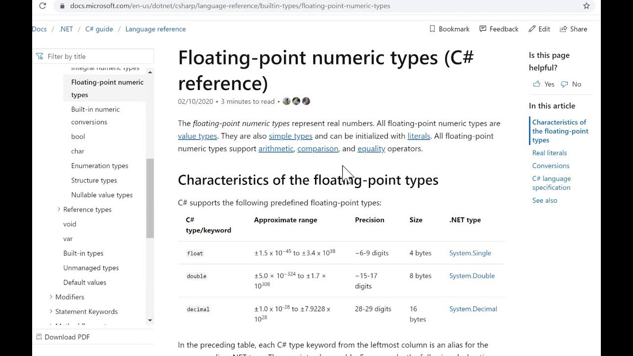Open the System.Single type link
The height and width of the screenshot is (356, 633).
pos(470,253)
